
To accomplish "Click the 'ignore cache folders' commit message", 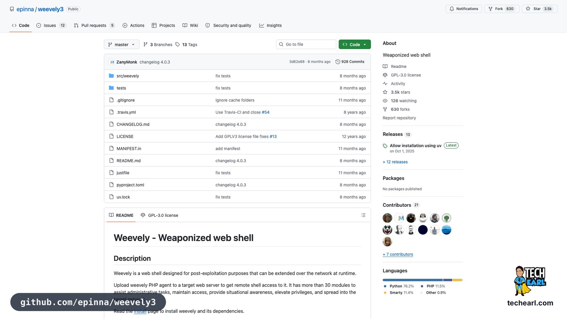I will [235, 100].
